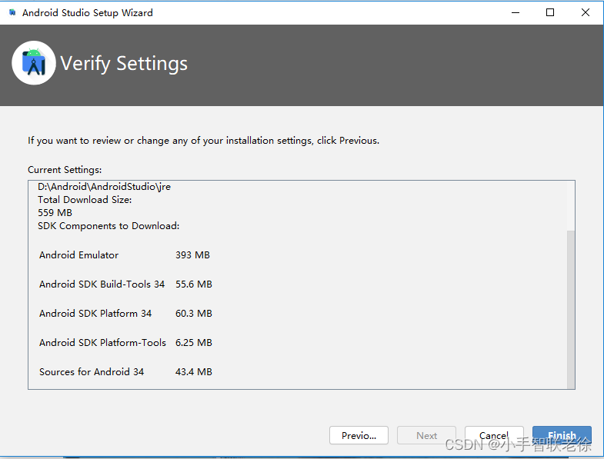Image resolution: width=604 pixels, height=459 pixels.
Task: Select Sources for Android 34 entry
Action: [92, 372]
